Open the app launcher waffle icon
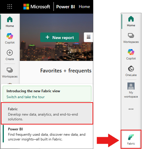 click(10, 7)
